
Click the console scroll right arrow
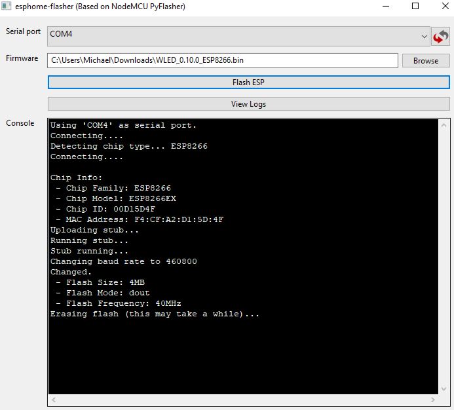[x=432, y=400]
